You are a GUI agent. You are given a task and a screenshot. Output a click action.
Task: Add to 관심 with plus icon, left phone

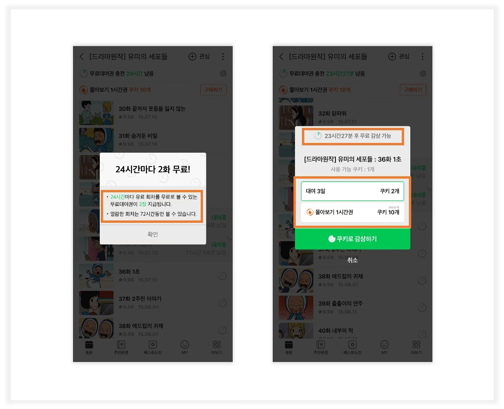[199, 56]
